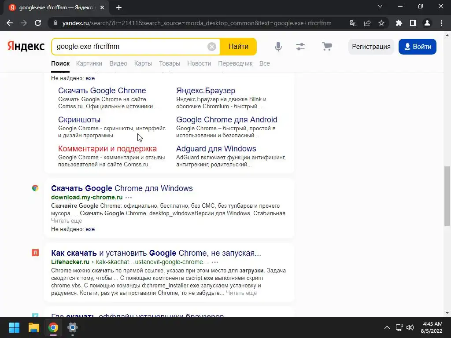
Task: Open the Все services tab
Action: coord(265,63)
